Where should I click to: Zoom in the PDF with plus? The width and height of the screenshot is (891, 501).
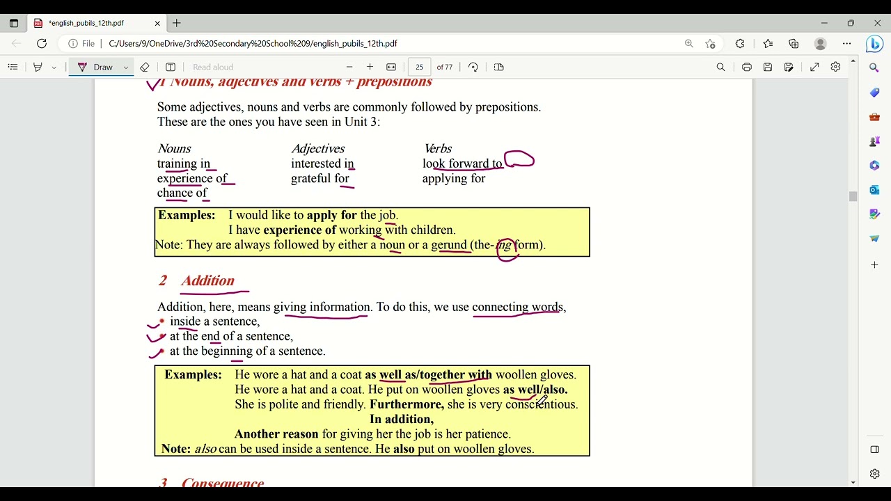pos(370,67)
